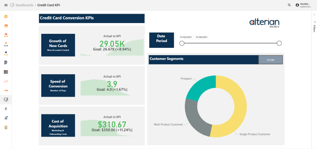The width and height of the screenshot is (317, 149).
Task: Click the Date Period tile
Action: point(161,40)
